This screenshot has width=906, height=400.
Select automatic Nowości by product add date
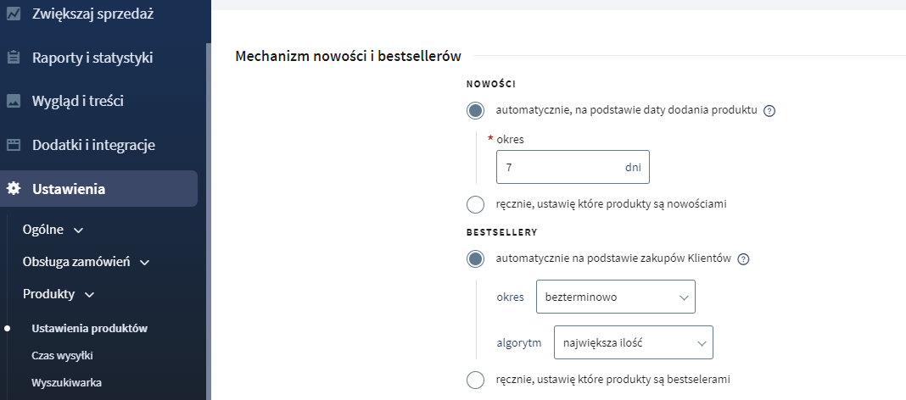pyautogui.click(x=476, y=111)
